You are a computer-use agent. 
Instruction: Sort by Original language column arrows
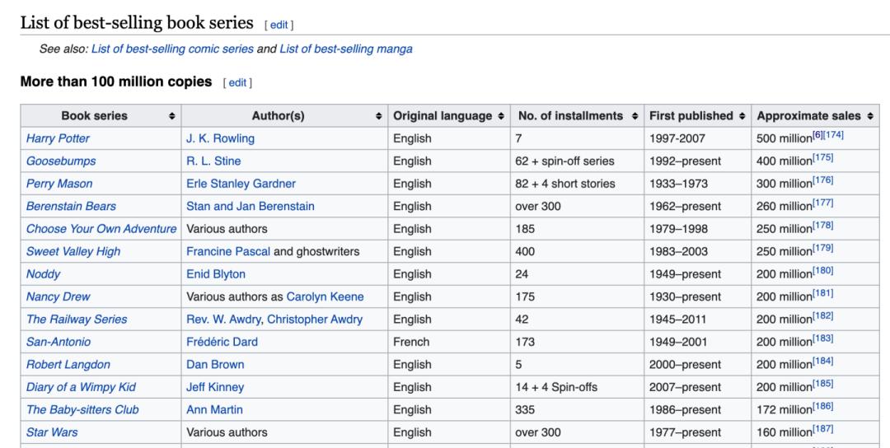[500, 116]
